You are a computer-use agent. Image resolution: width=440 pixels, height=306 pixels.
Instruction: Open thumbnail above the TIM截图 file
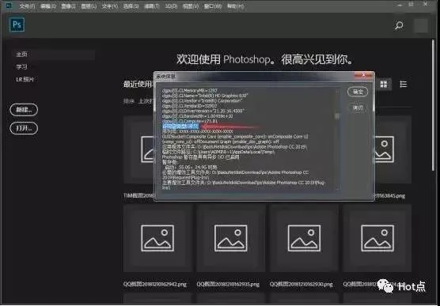pyautogui.click(x=138, y=149)
